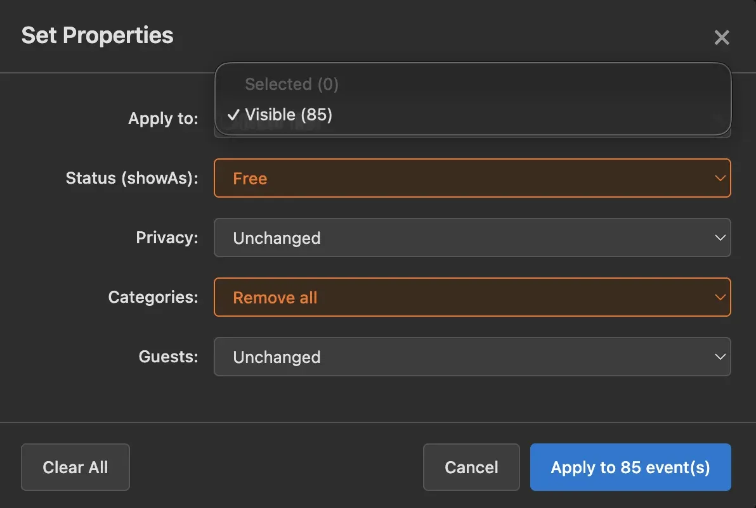Open the Status (showAs) dropdown set to Free
756x508 pixels.
point(472,178)
